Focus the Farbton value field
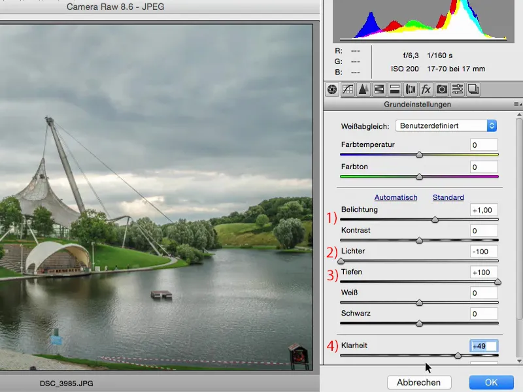523x392 pixels. 484,167
